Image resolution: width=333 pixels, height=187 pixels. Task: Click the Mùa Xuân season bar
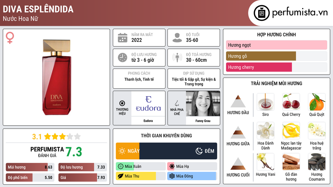pos(141,167)
